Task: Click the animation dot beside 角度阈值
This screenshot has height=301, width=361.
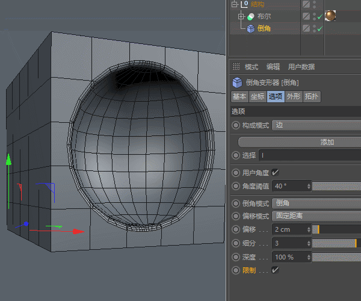Action: coord(236,186)
